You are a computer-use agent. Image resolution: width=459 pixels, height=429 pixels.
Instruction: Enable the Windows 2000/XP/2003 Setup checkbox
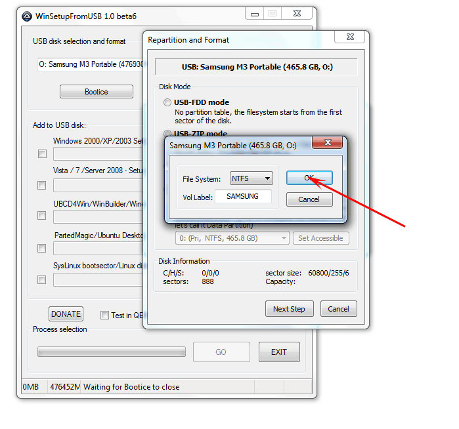(x=42, y=153)
